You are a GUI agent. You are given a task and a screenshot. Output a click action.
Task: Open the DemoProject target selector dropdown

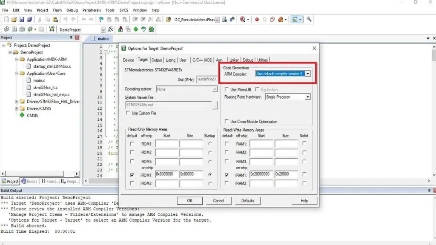(x=103, y=30)
